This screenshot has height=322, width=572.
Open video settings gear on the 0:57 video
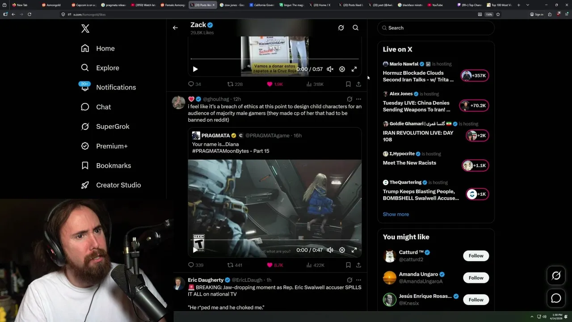(x=342, y=69)
